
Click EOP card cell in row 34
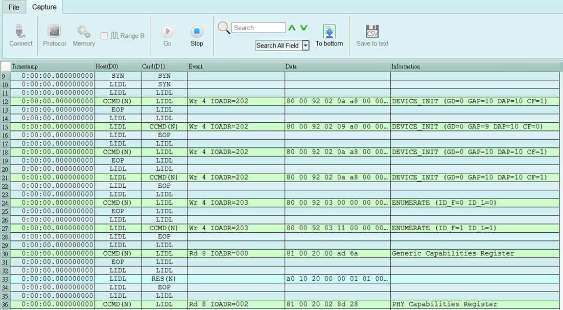coord(165,287)
